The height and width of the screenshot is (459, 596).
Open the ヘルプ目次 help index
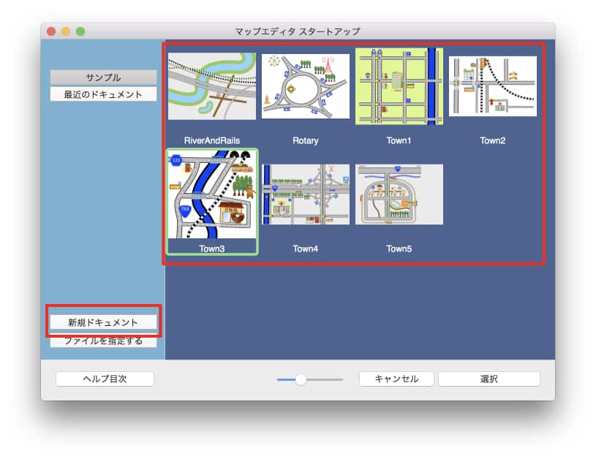click(105, 379)
